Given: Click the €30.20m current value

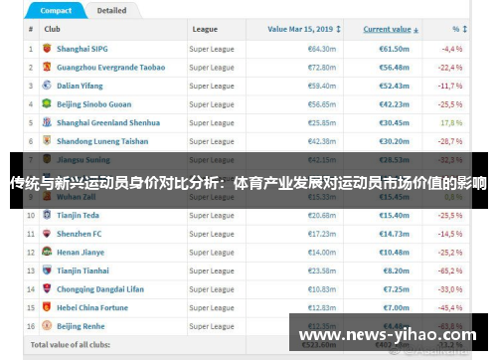Looking at the screenshot, I should pos(394,141).
